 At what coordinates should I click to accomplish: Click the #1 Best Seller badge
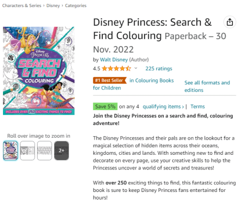[x=110, y=80]
